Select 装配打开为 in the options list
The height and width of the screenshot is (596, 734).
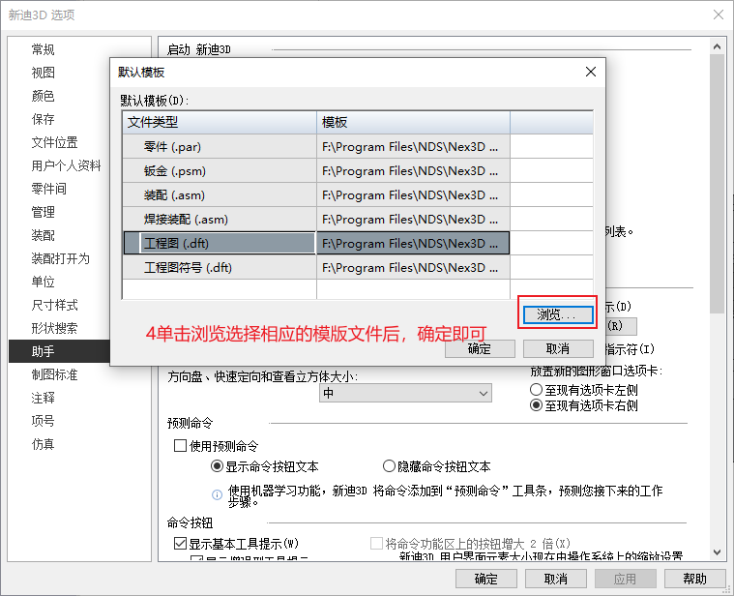(x=60, y=258)
